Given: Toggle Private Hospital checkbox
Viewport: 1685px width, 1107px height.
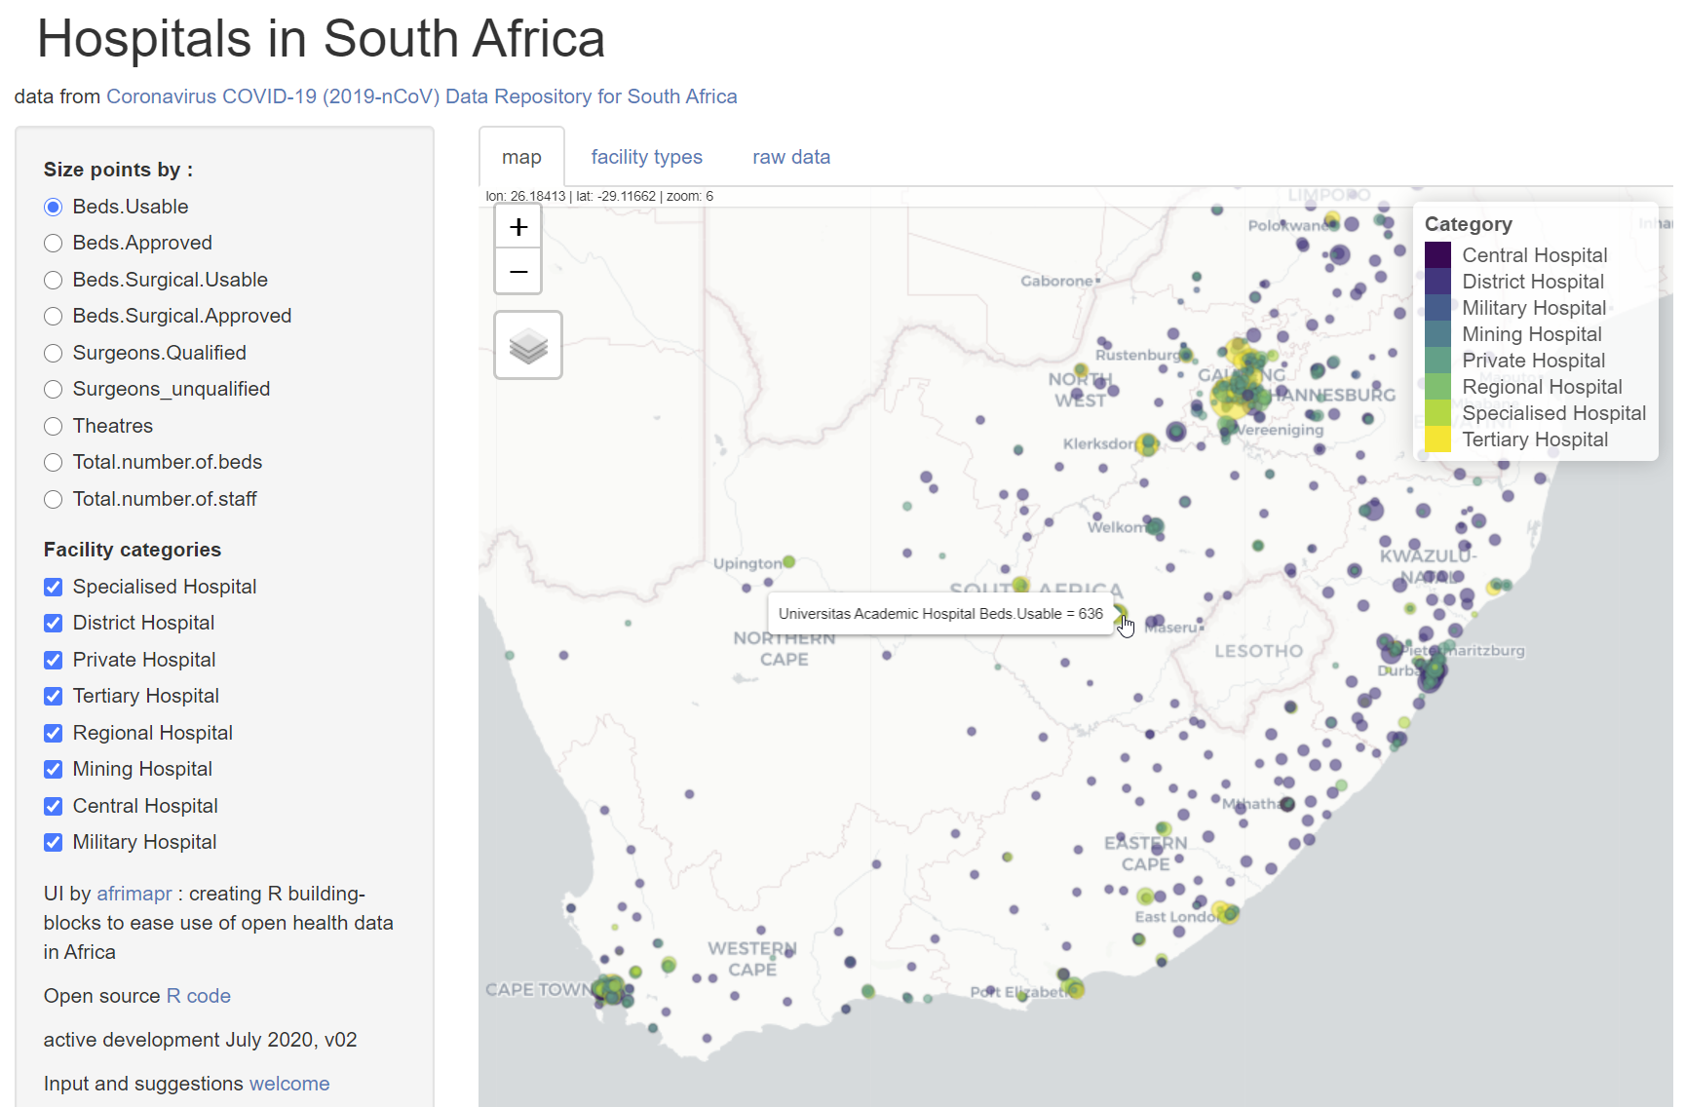Looking at the screenshot, I should (x=54, y=660).
